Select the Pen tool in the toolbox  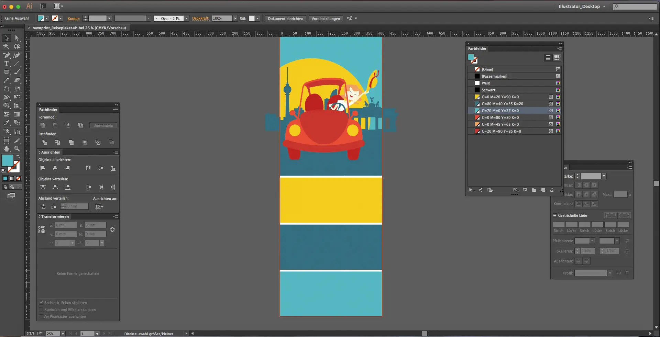pos(6,55)
